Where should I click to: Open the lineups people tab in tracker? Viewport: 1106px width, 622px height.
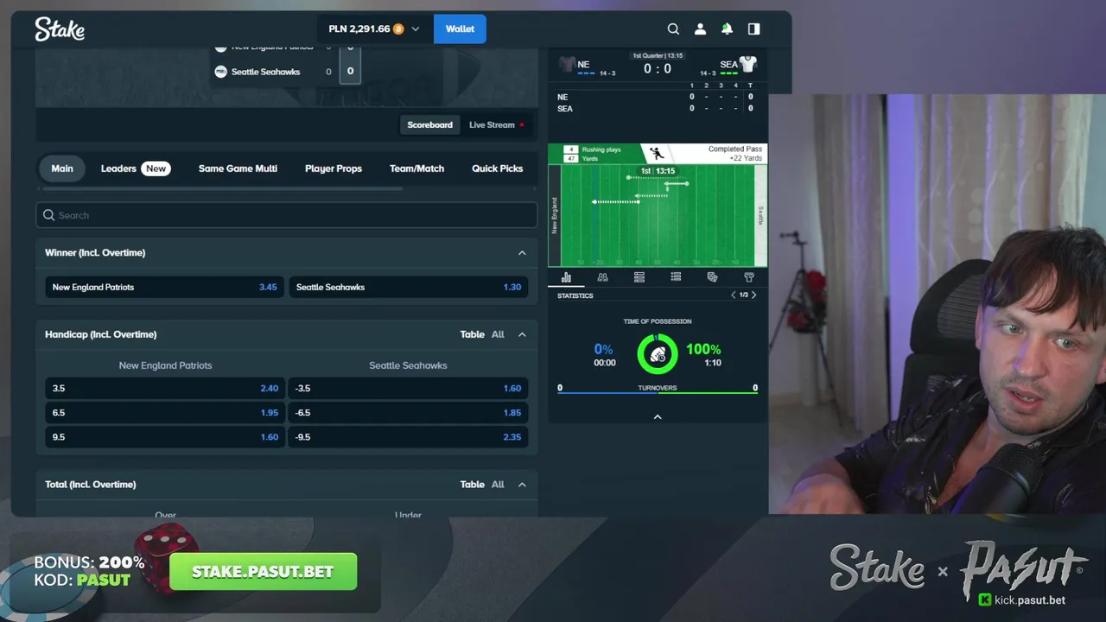pos(602,277)
